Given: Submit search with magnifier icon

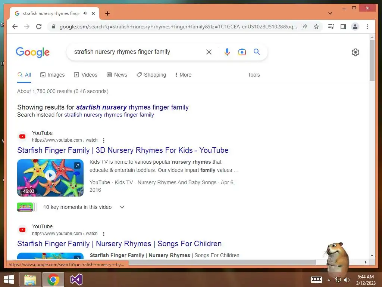Looking at the screenshot, I should click(257, 52).
